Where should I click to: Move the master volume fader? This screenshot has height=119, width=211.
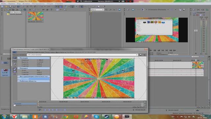196,31
